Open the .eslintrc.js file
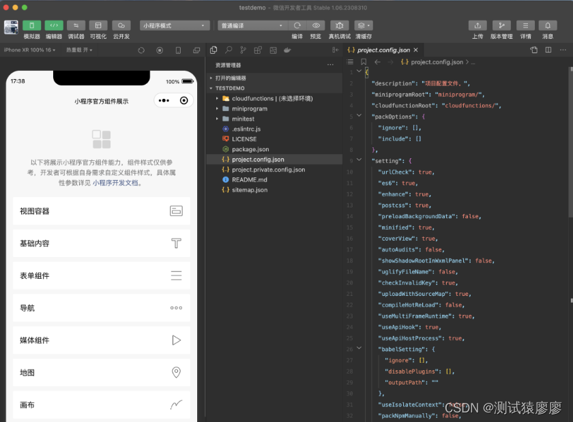The width and height of the screenshot is (573, 422). point(276,129)
